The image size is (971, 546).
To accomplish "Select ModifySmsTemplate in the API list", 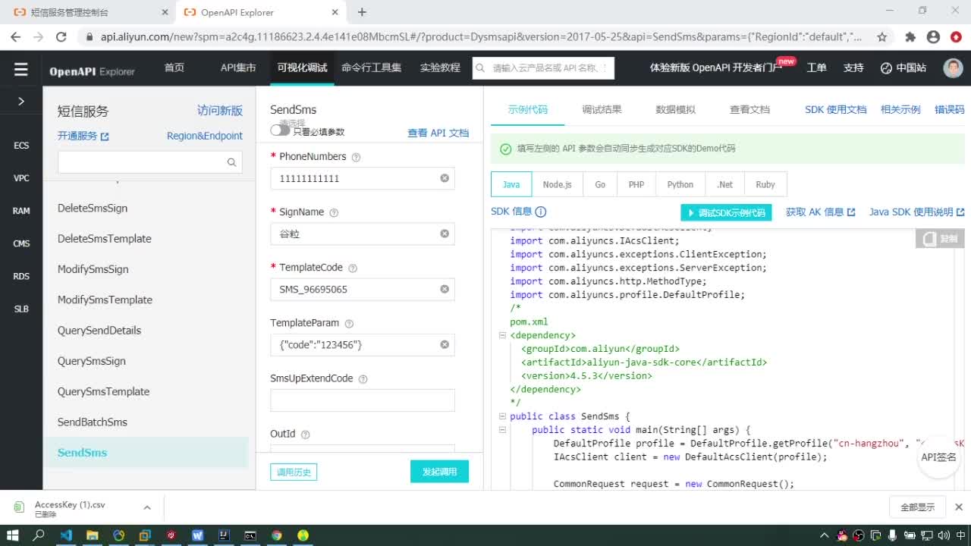I will (105, 300).
